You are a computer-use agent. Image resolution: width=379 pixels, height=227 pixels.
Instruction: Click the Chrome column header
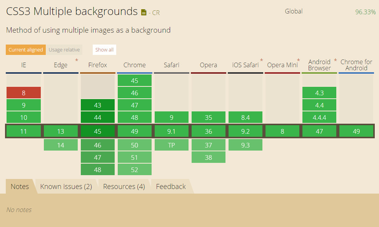[x=134, y=65]
